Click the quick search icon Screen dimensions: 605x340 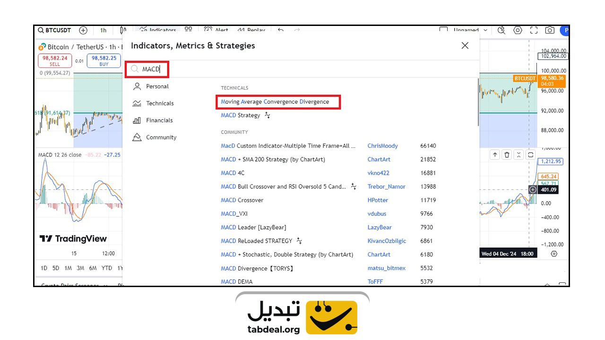tap(502, 30)
